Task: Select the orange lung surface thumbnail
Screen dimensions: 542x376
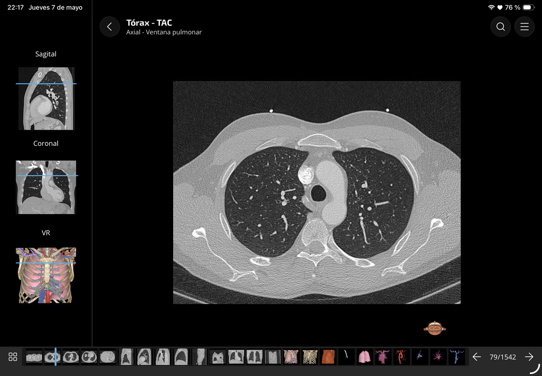Action: coord(328,356)
